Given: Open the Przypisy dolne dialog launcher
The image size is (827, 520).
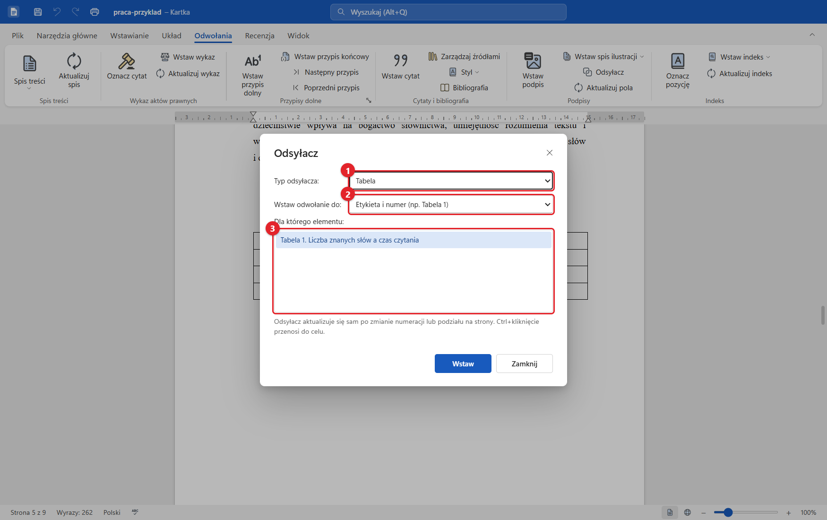Looking at the screenshot, I should point(369,100).
